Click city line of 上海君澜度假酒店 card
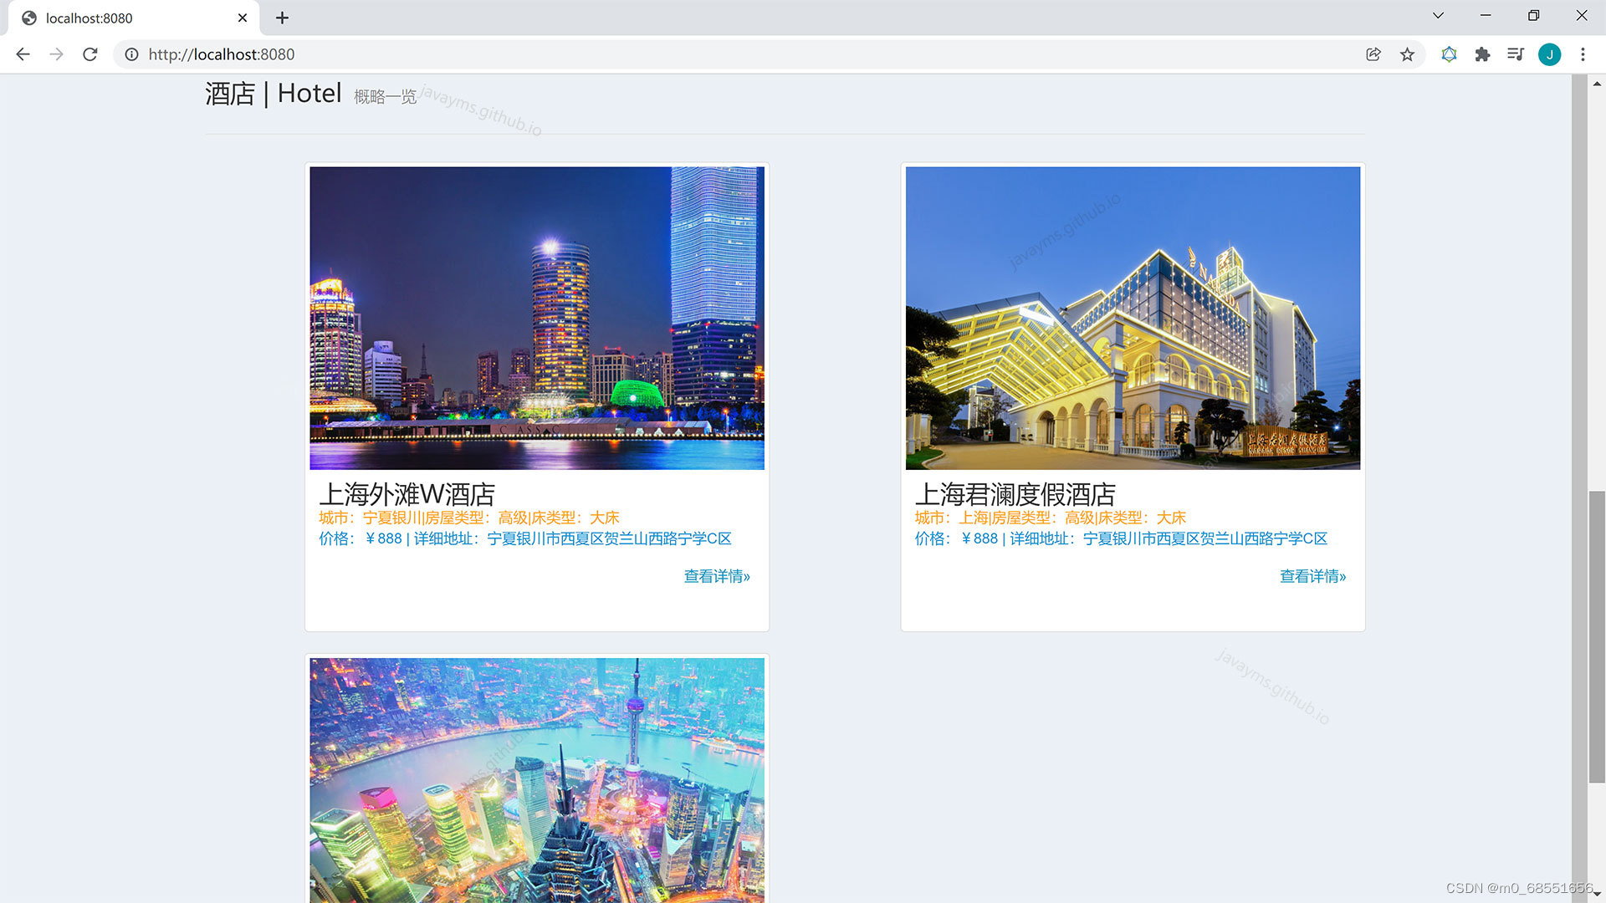 [x=1051, y=518]
